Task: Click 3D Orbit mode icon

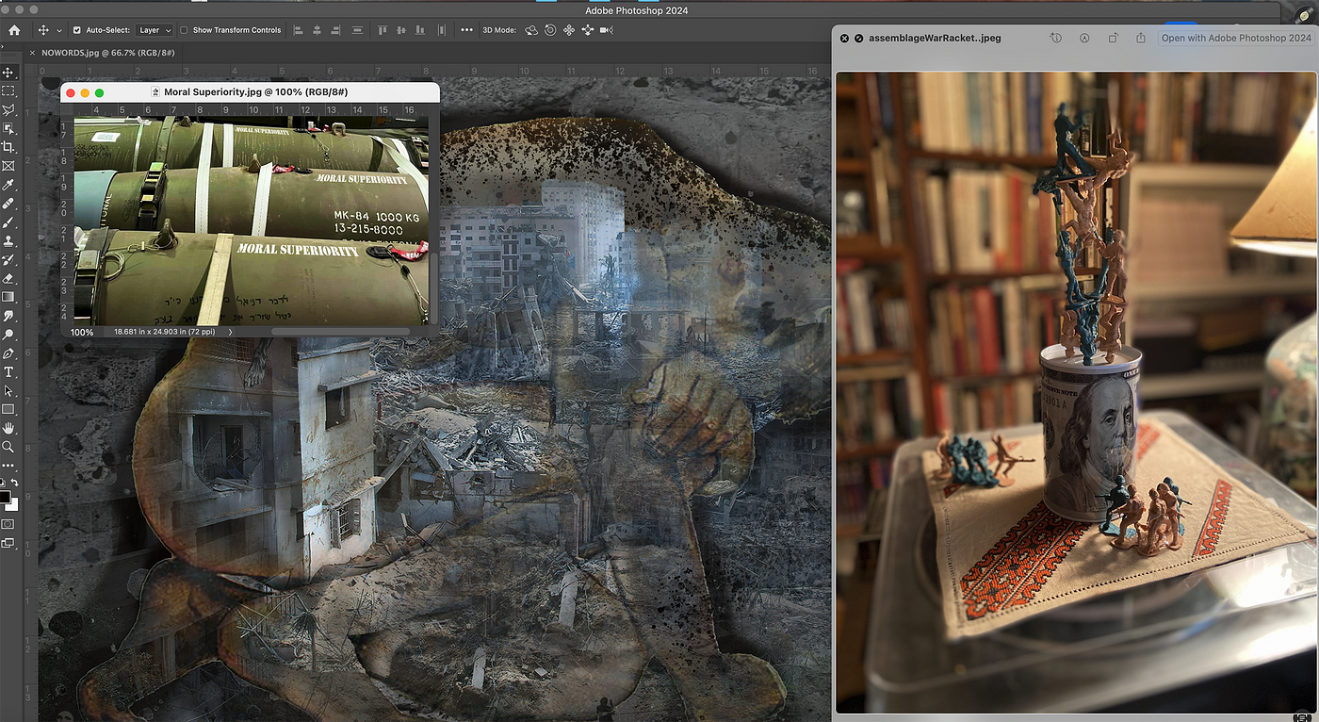Action: pyautogui.click(x=531, y=30)
